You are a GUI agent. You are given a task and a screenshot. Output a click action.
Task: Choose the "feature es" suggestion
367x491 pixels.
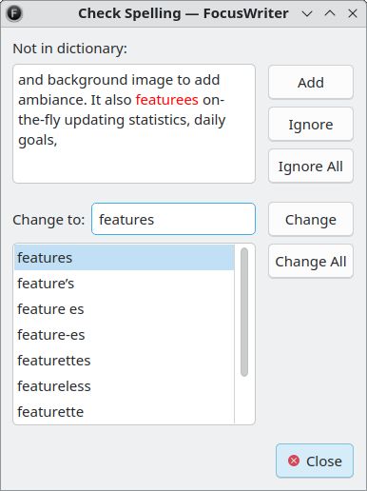coord(125,309)
